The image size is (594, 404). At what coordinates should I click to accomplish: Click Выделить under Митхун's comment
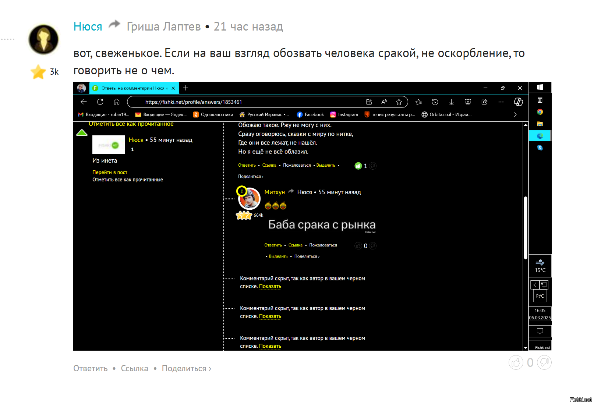pyautogui.click(x=278, y=256)
